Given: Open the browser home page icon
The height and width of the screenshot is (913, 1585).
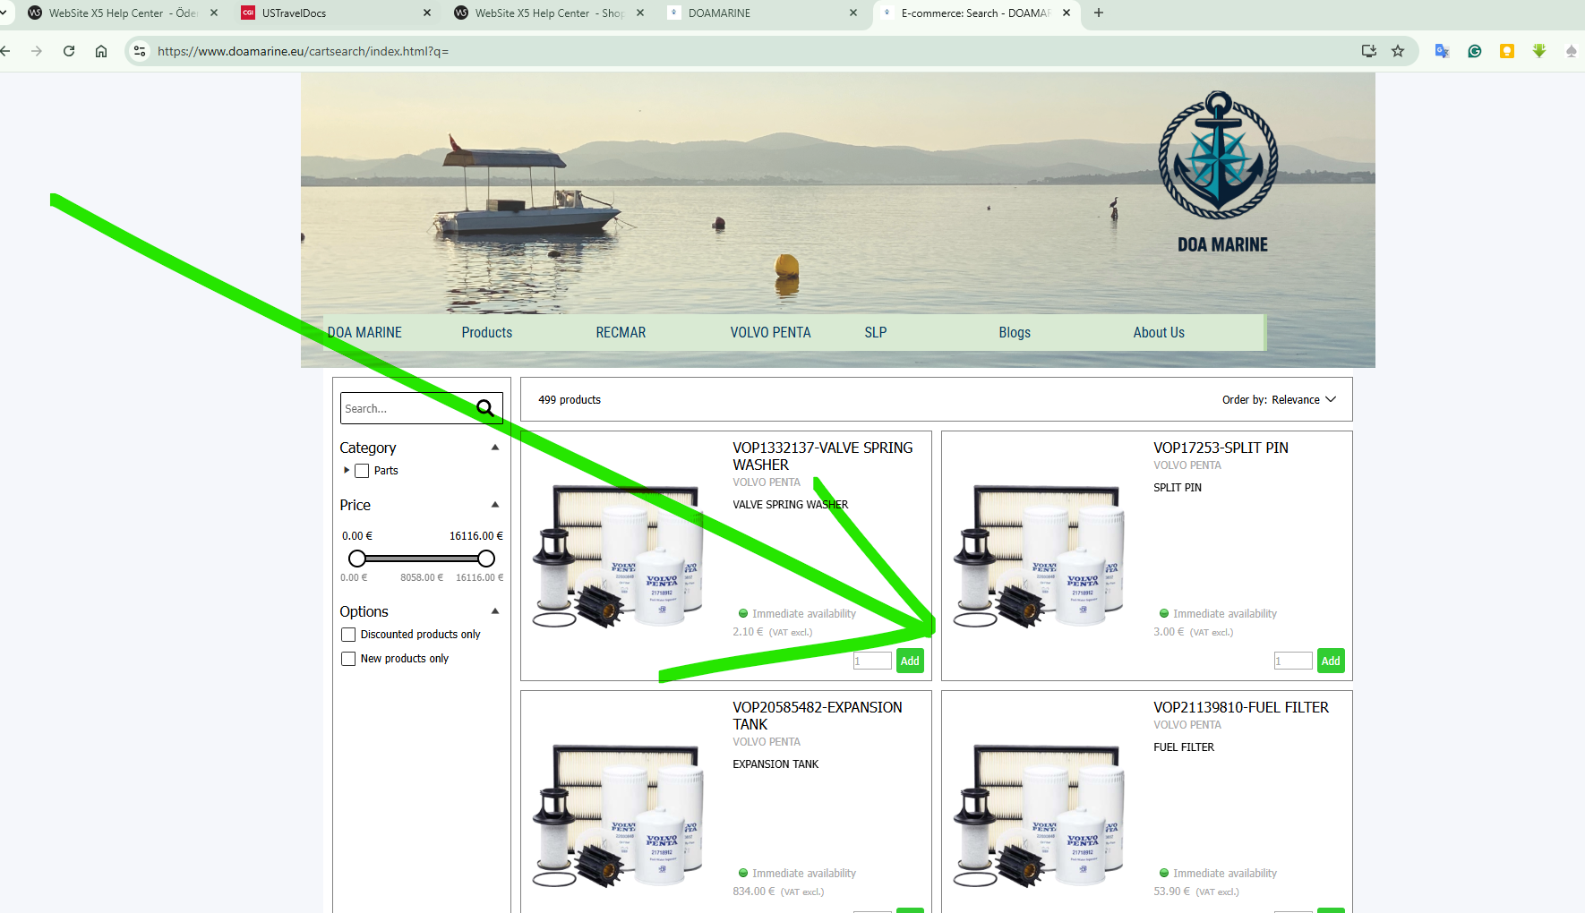Looking at the screenshot, I should tap(101, 51).
